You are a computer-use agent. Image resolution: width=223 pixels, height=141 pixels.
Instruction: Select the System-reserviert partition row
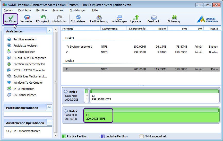(141, 47)
